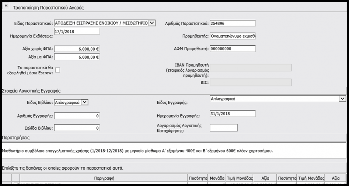Open the Είδος Εγγραφής combo box

tap(342, 99)
